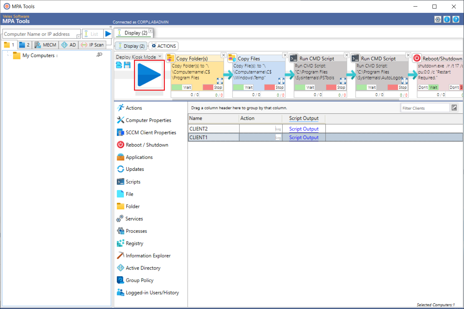This screenshot has width=464, height=309.
Task: Click the Logged-in Users/History icon
Action: pyautogui.click(x=121, y=292)
